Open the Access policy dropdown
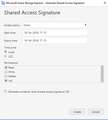 click(55, 25)
